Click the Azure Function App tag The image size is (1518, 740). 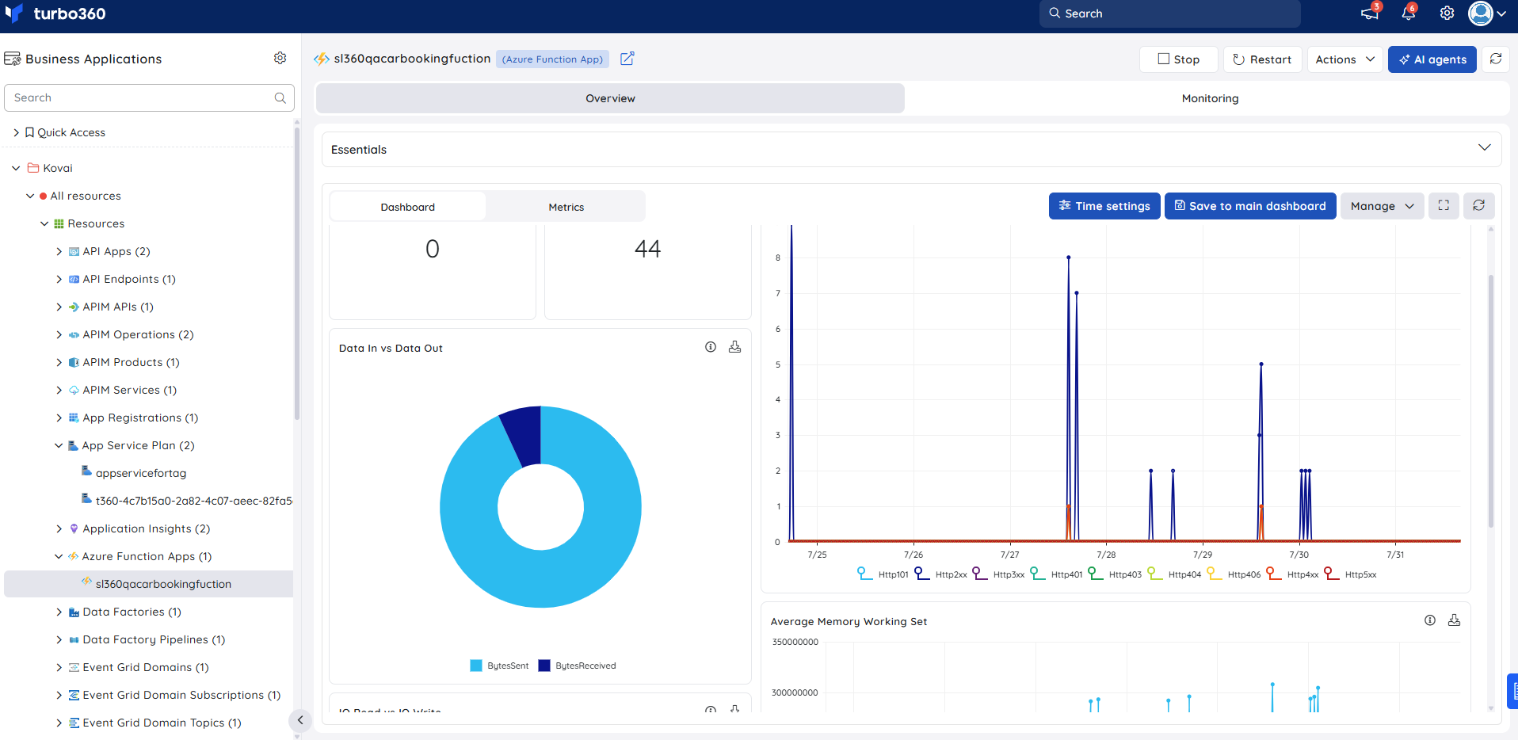(552, 59)
